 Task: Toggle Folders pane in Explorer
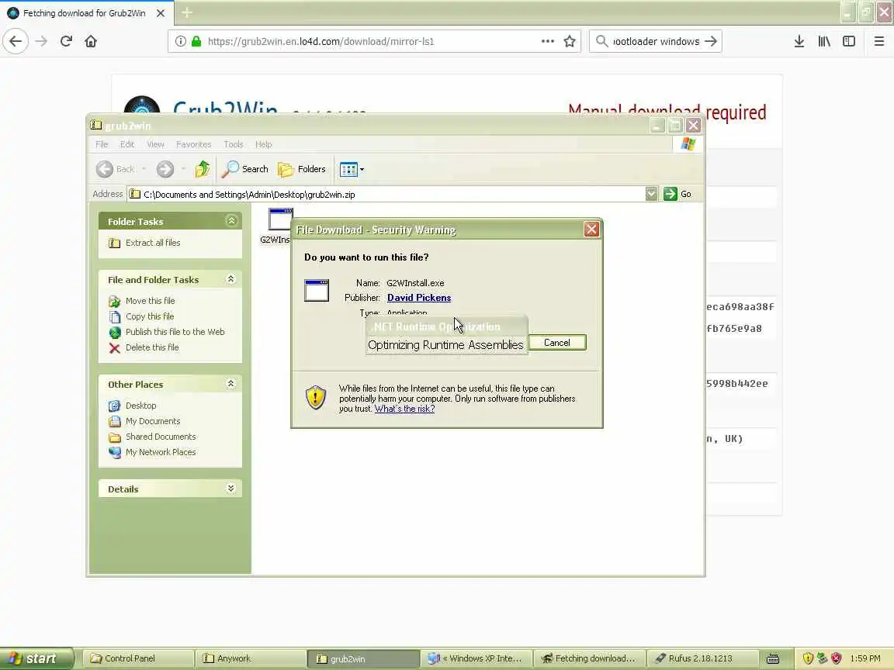pos(302,168)
